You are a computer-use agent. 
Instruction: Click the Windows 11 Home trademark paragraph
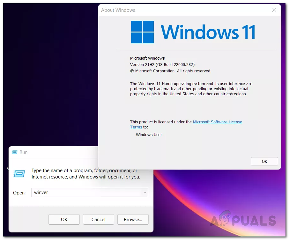click(191, 89)
